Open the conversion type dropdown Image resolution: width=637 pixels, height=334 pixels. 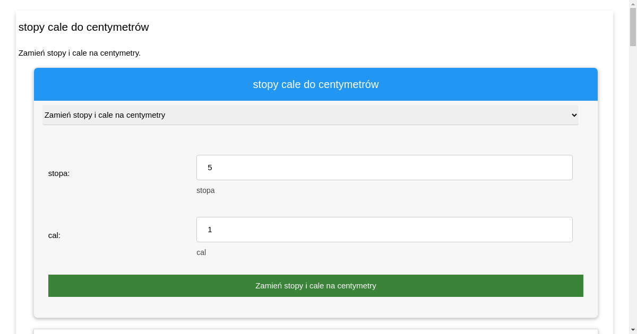pos(310,115)
